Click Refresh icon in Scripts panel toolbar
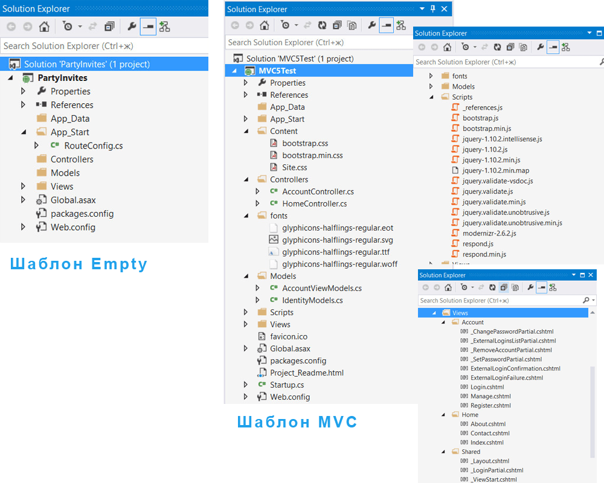604x483 pixels. (497, 47)
